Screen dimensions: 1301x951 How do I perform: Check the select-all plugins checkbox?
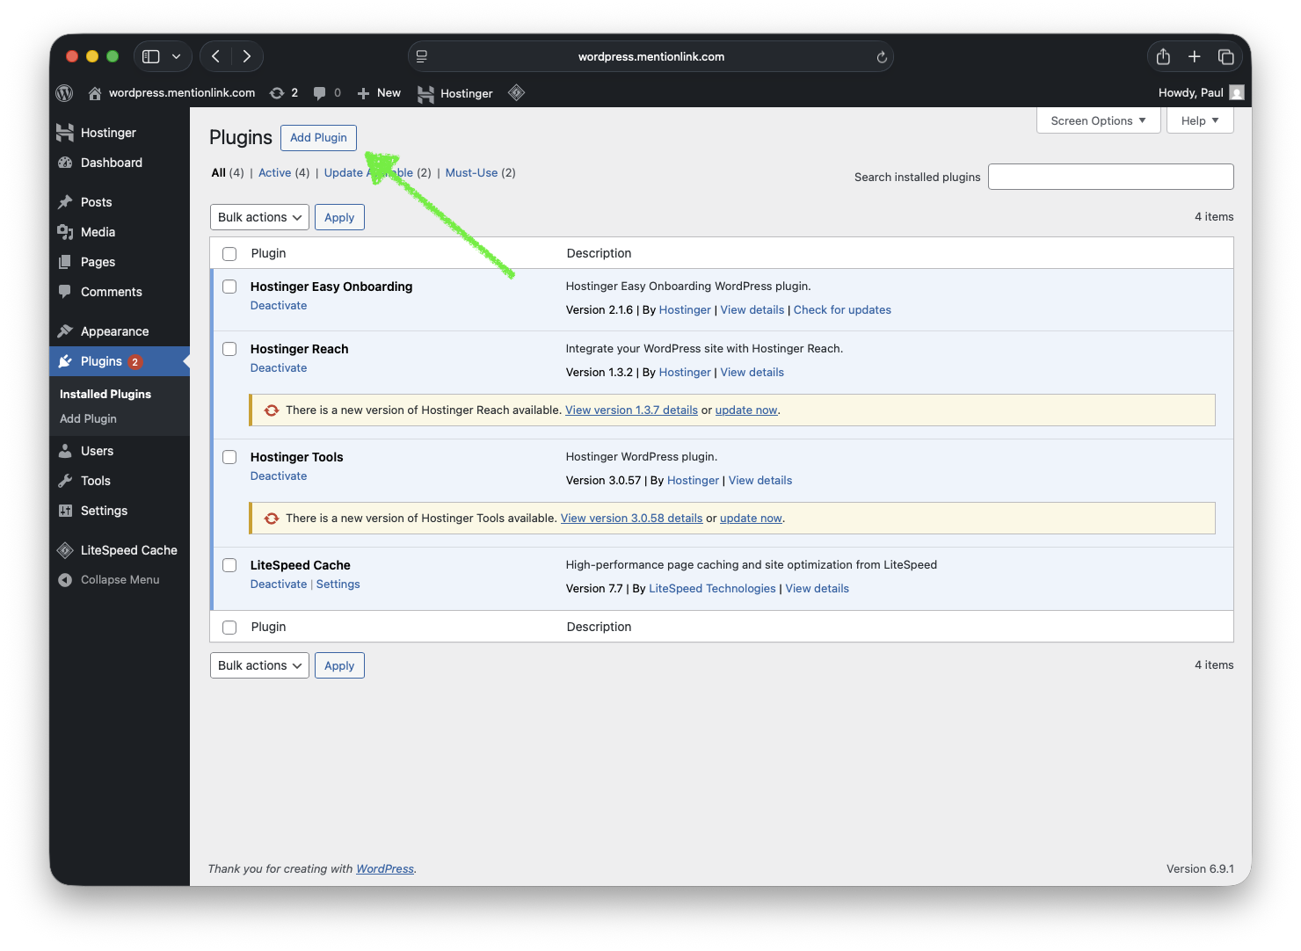point(229,253)
